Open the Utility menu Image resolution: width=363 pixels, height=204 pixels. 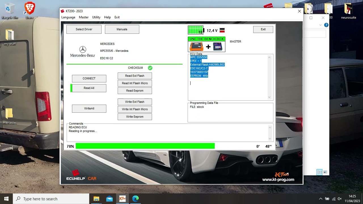(x=96, y=17)
